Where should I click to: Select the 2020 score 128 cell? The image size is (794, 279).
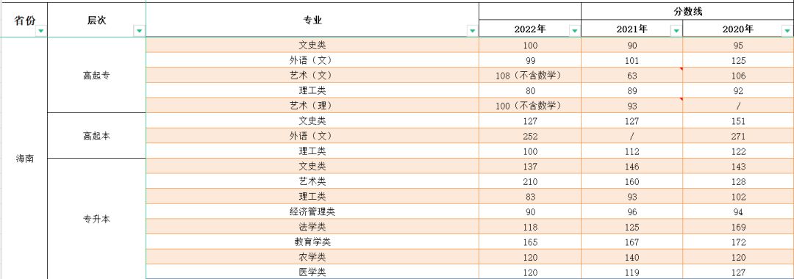(x=738, y=181)
